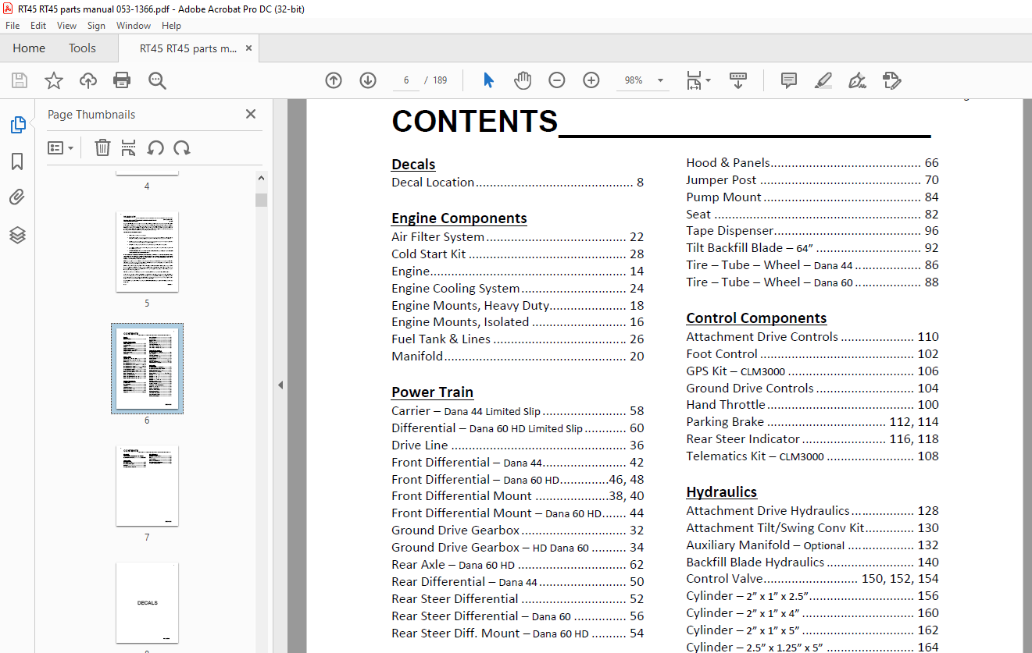Click the Air Filter System entry

[517, 237]
